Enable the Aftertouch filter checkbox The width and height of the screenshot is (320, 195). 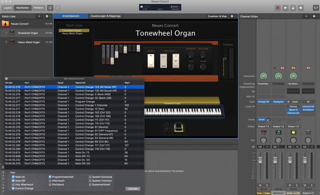(x=50, y=181)
